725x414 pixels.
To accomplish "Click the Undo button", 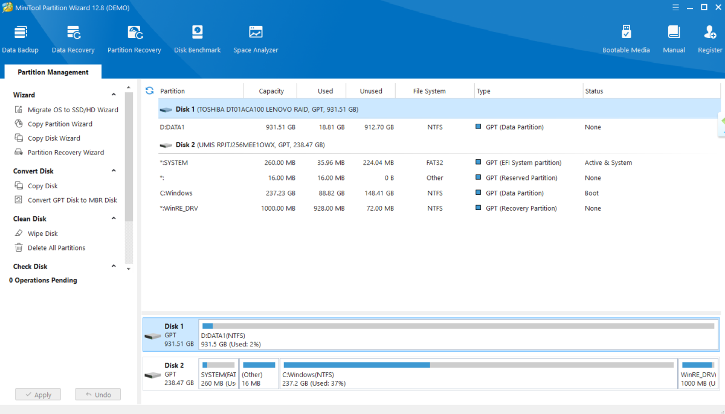I will point(98,395).
